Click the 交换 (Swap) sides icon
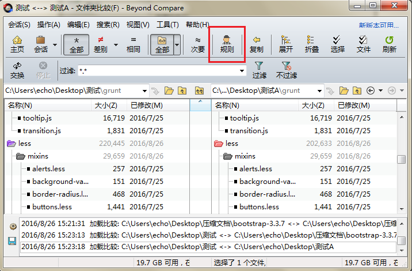Viewport: 412px width, 271px height. tap(17, 70)
